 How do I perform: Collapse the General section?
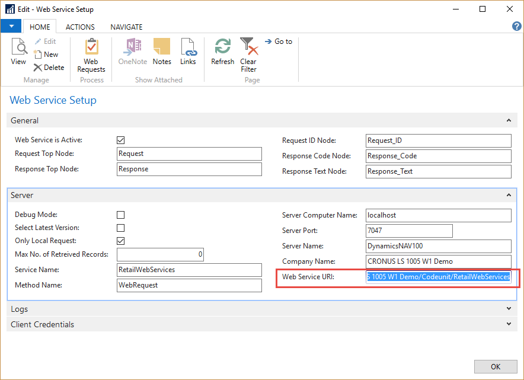tap(509, 120)
